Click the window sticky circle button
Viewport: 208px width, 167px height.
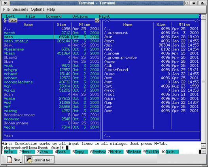pos(187,3)
